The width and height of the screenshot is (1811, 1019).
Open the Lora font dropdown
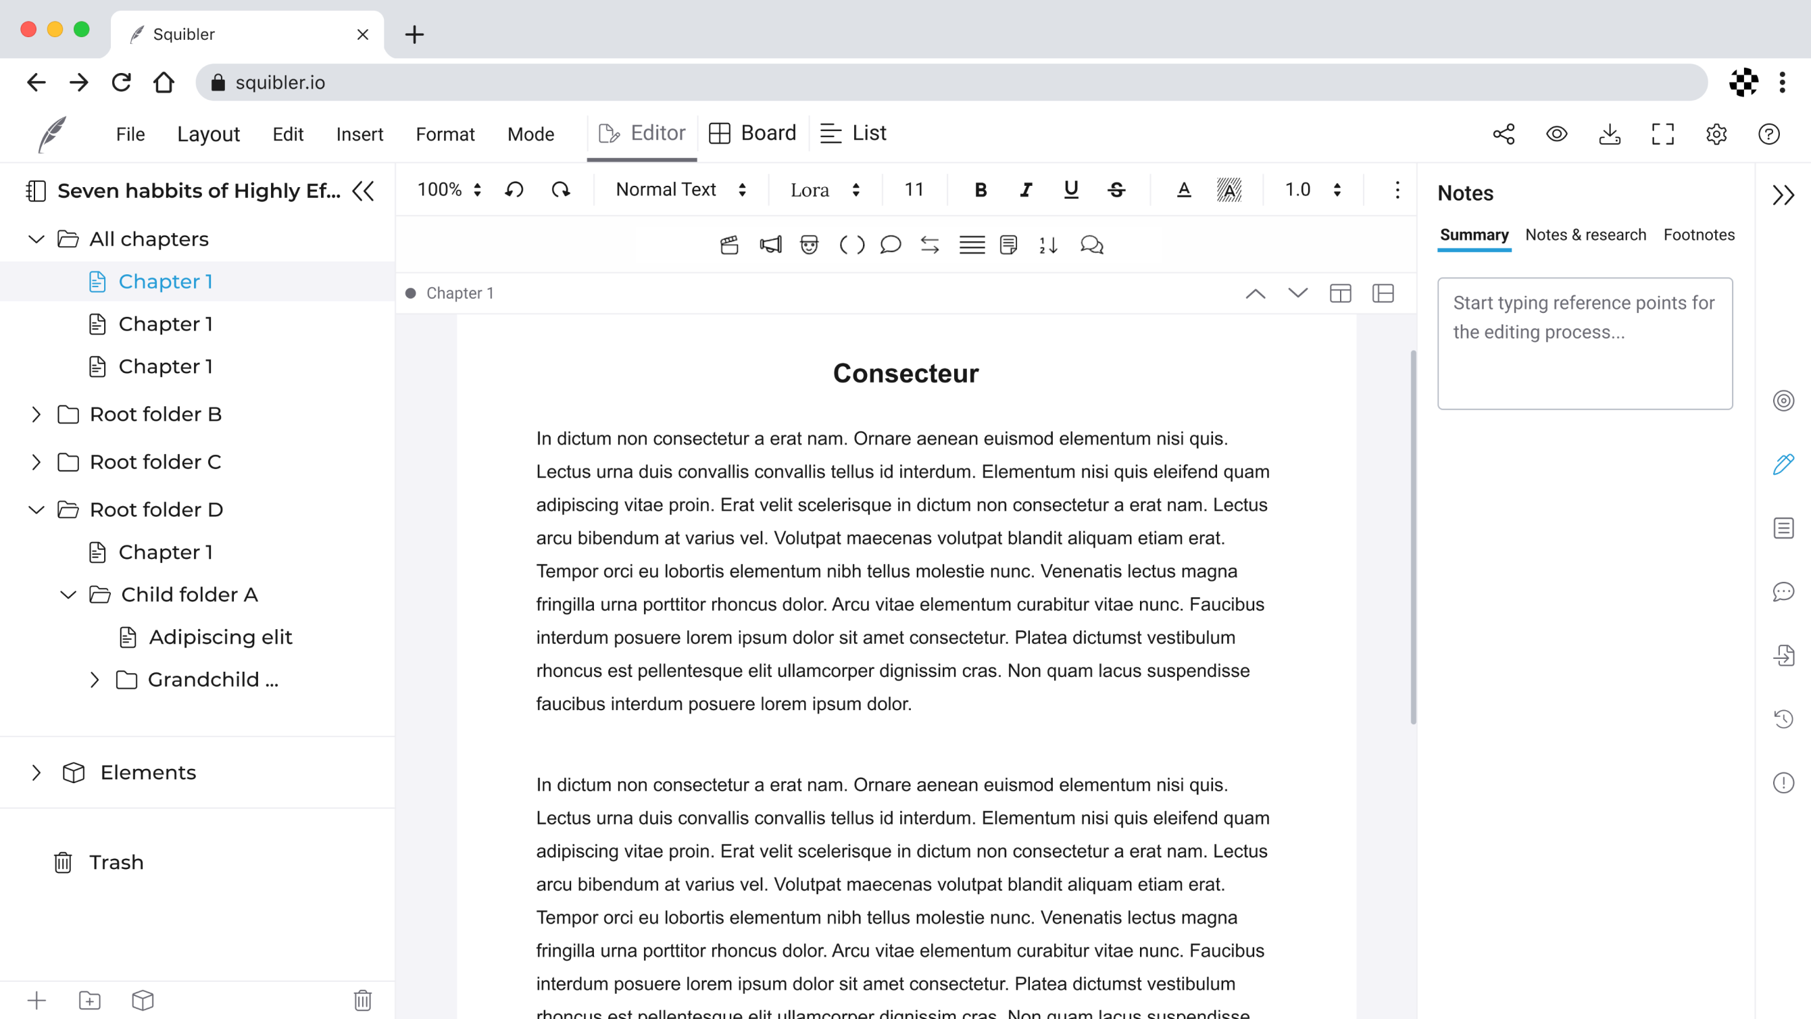(x=824, y=190)
